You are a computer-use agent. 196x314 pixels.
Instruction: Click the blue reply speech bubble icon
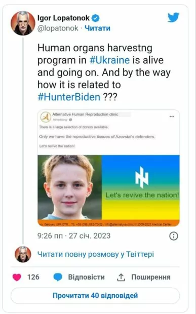[x=58, y=278]
